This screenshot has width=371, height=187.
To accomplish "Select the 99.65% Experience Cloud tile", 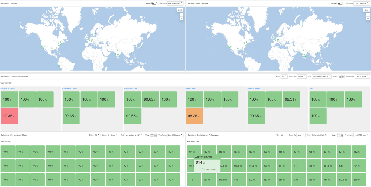I will click(x=71, y=116).
